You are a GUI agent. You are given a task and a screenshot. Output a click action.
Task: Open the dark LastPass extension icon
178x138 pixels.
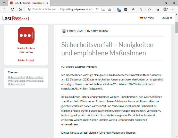click(x=126, y=9)
